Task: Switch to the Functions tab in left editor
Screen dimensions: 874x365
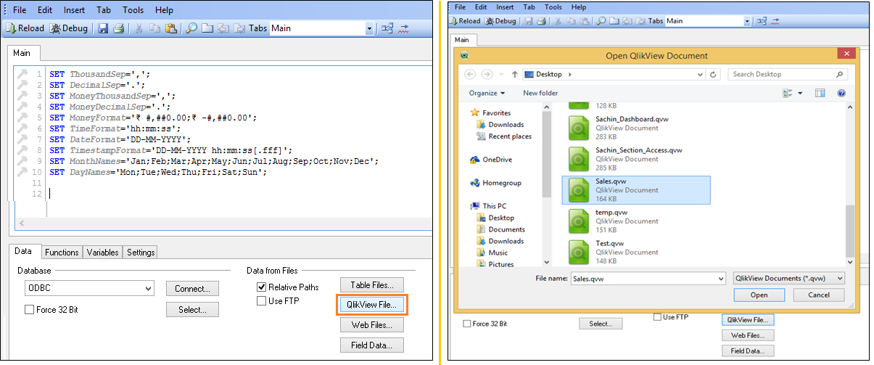Action: click(x=62, y=253)
